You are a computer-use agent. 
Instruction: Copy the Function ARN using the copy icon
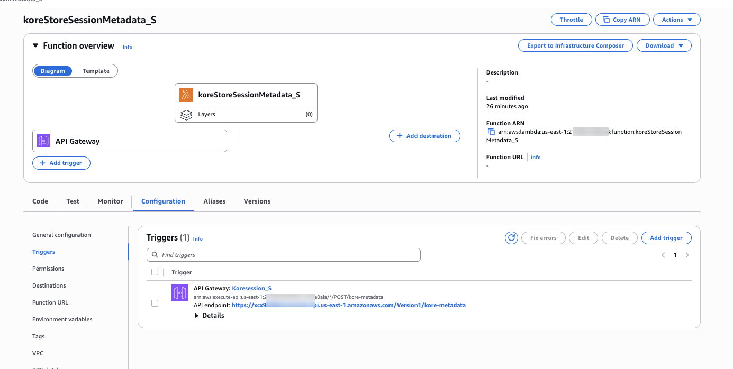point(490,131)
